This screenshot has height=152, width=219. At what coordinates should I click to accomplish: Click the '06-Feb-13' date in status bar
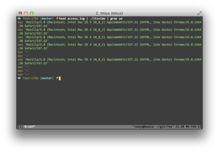[194, 127]
